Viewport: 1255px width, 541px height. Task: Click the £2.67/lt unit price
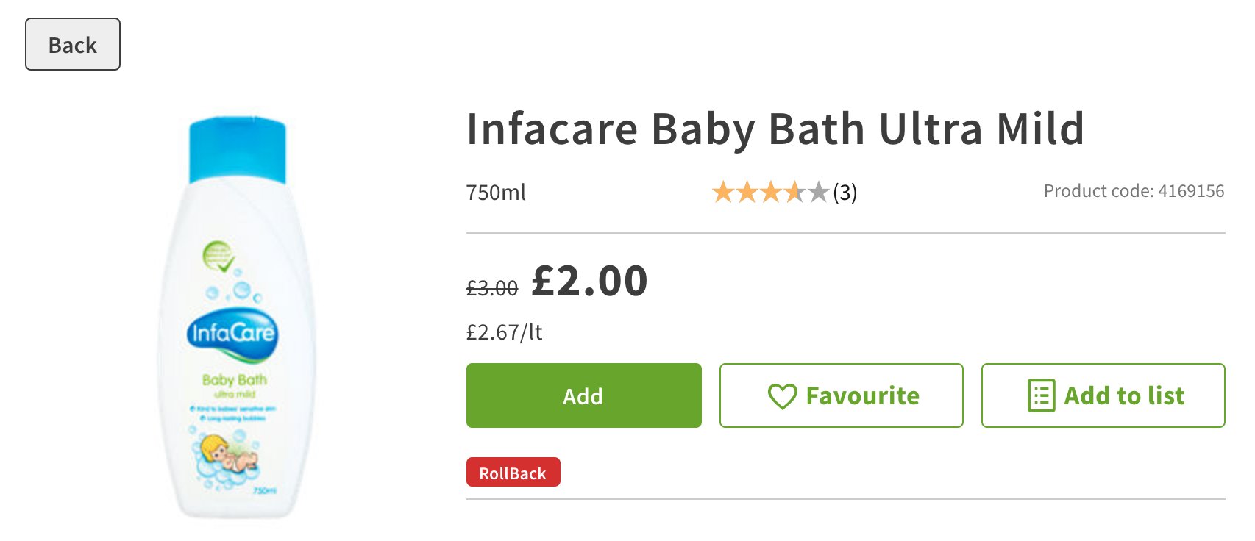(x=504, y=332)
